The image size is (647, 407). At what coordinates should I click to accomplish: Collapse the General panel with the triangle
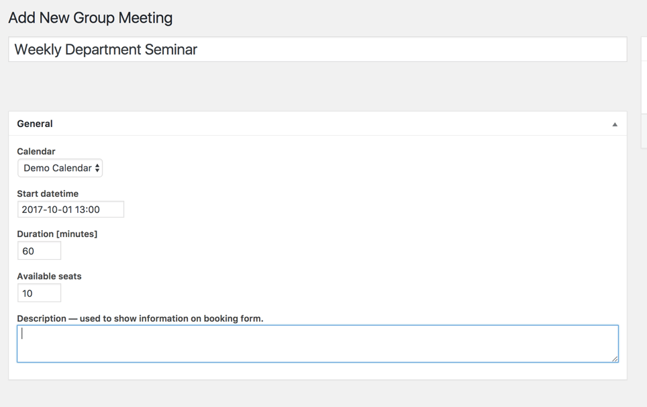(614, 124)
